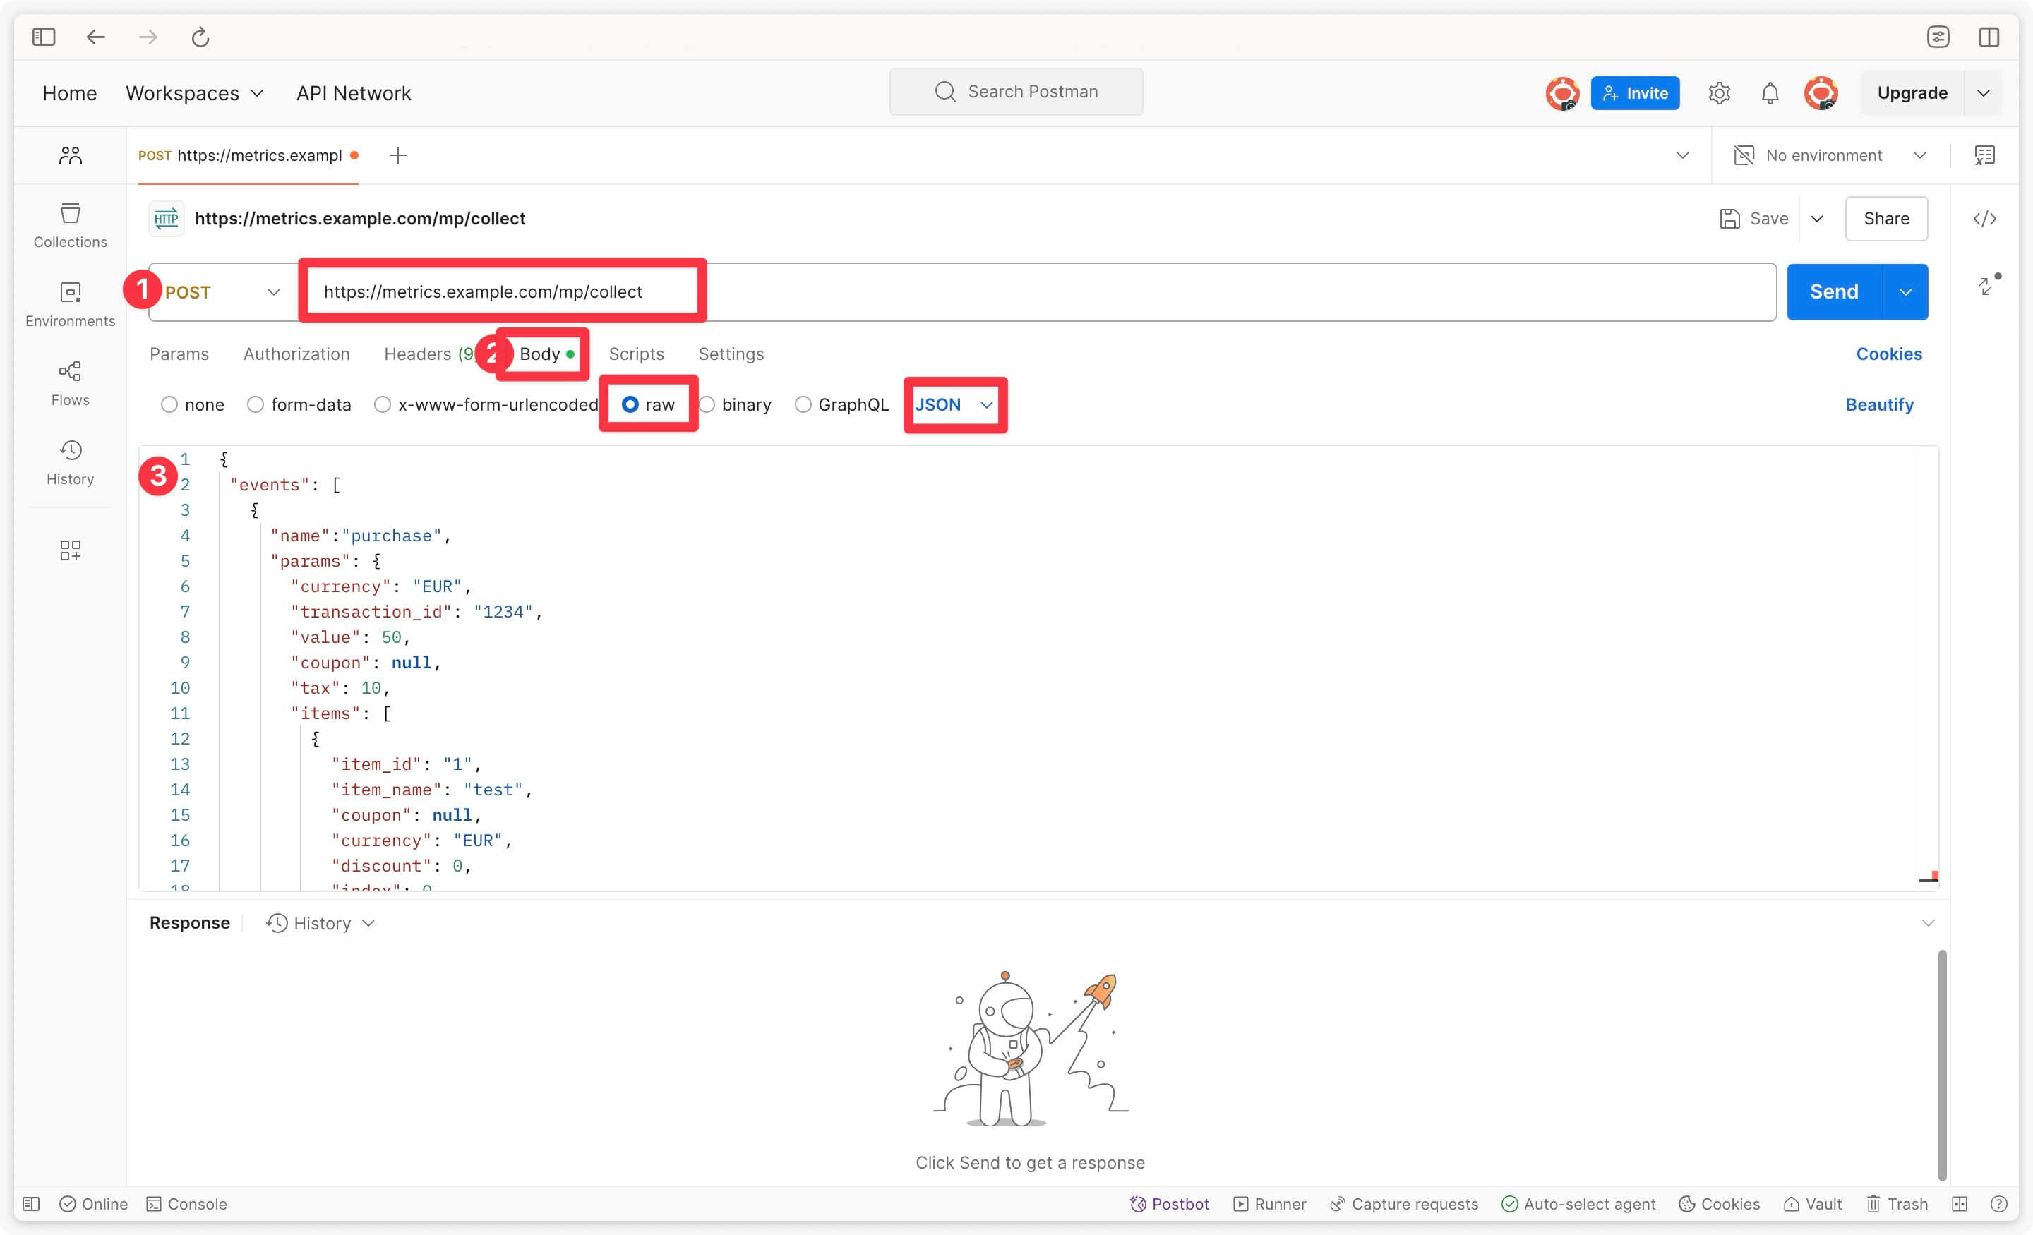Go back with the left arrow

(x=96, y=36)
